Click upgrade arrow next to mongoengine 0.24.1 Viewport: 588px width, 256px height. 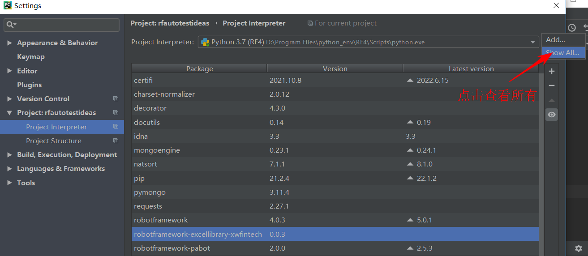pyautogui.click(x=410, y=150)
